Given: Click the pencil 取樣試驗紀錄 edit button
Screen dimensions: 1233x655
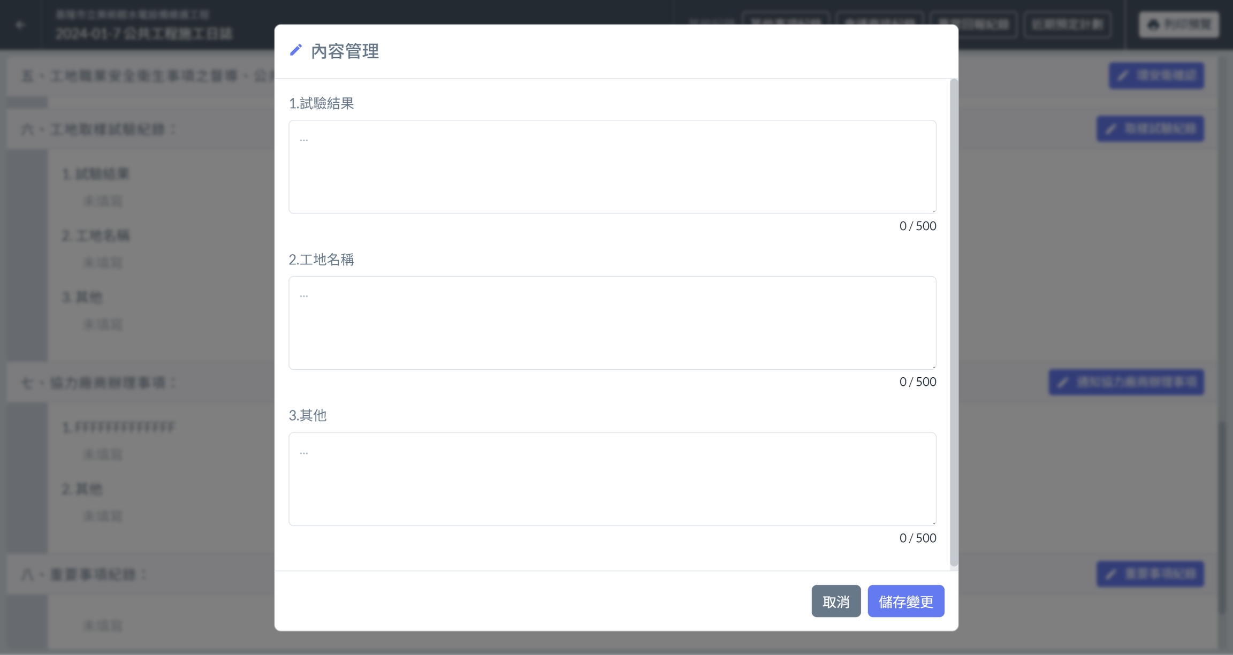Looking at the screenshot, I should tap(1150, 129).
